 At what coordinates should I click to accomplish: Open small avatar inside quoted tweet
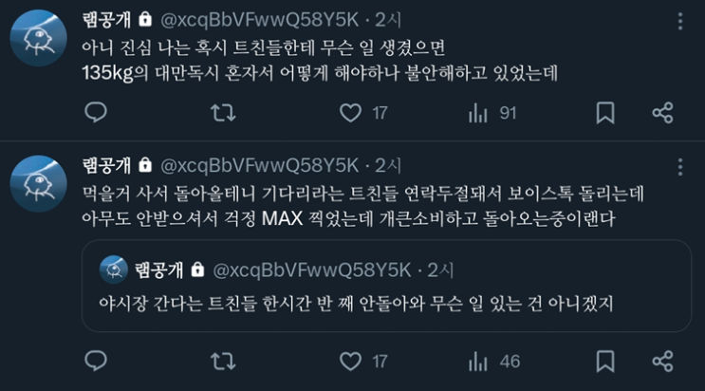(113, 270)
